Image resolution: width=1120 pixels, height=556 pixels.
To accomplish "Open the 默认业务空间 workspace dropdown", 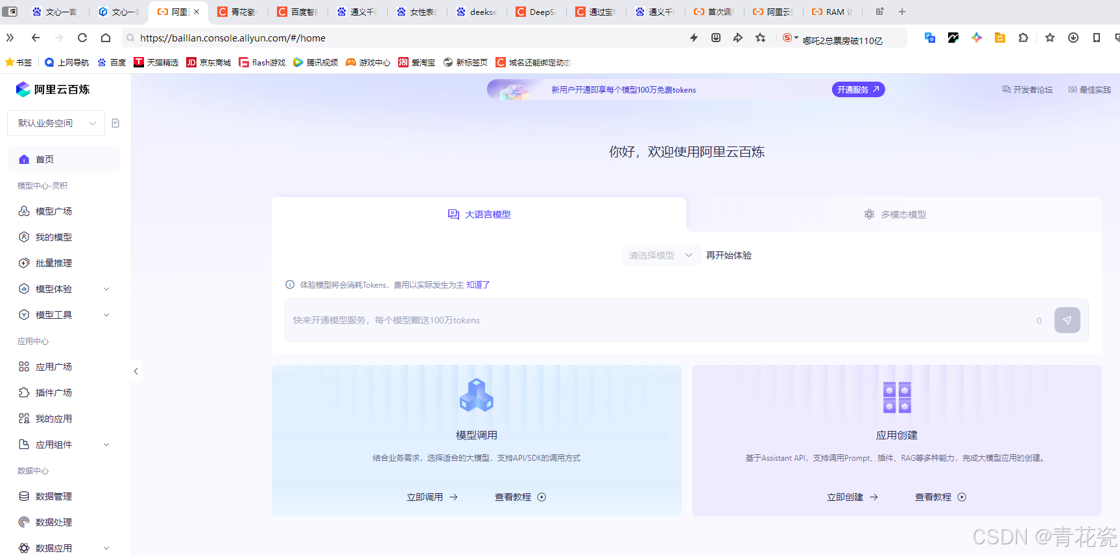I will (56, 123).
